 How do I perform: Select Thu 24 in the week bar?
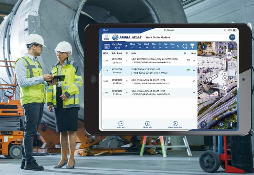point(153,46)
